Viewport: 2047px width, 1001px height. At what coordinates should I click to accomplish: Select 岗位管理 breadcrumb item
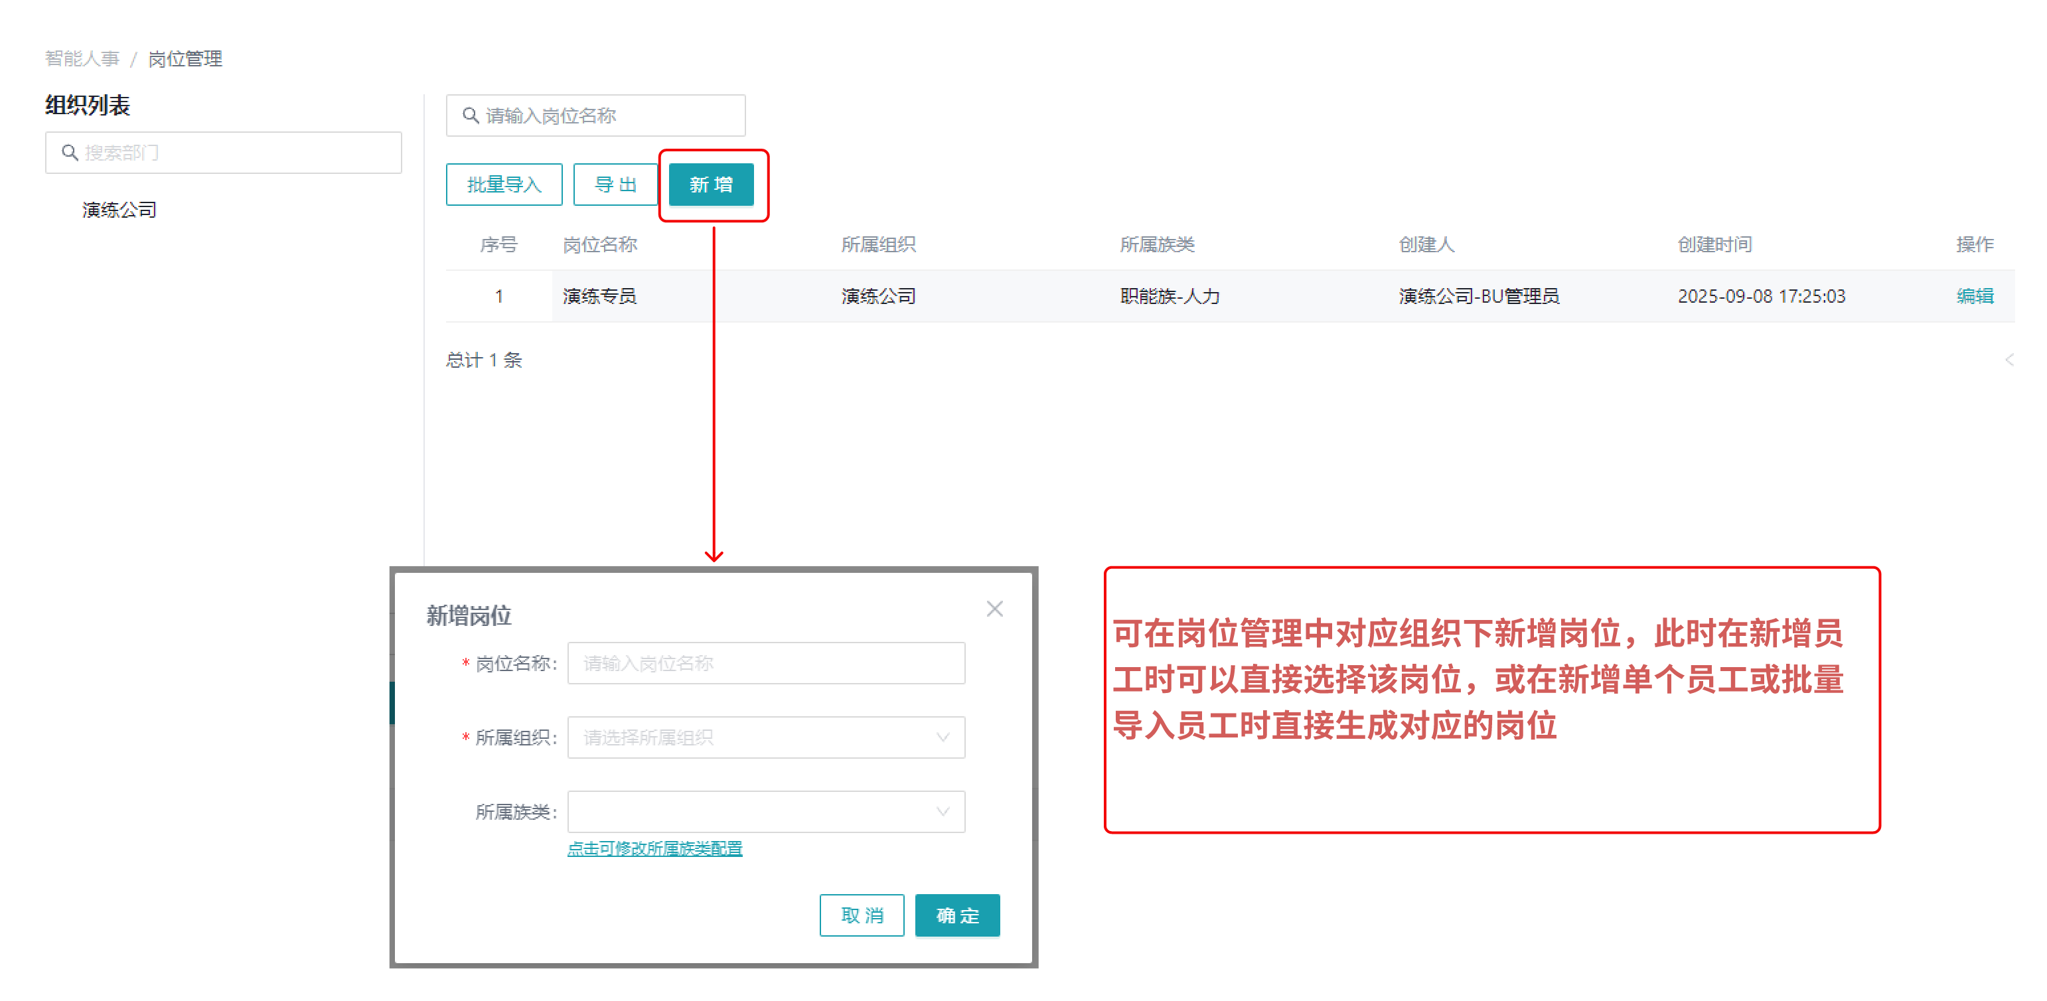tap(185, 59)
